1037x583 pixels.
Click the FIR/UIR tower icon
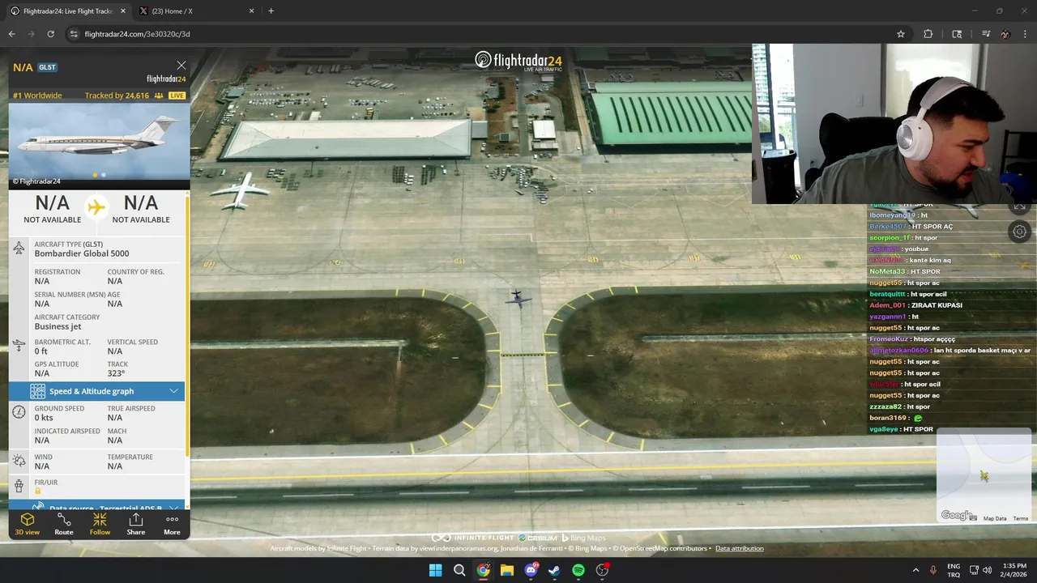(x=19, y=486)
